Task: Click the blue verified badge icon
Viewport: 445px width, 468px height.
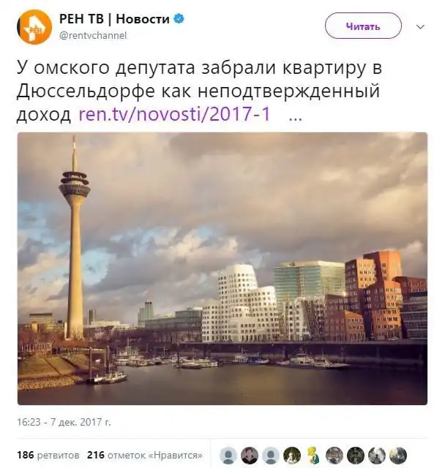Action: tap(179, 19)
